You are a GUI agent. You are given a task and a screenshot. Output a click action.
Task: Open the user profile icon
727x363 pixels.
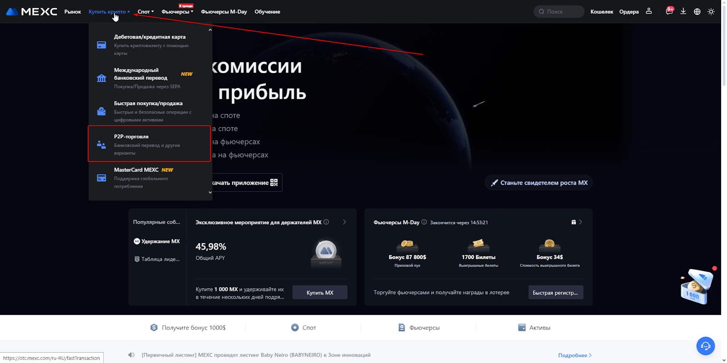pos(649,11)
